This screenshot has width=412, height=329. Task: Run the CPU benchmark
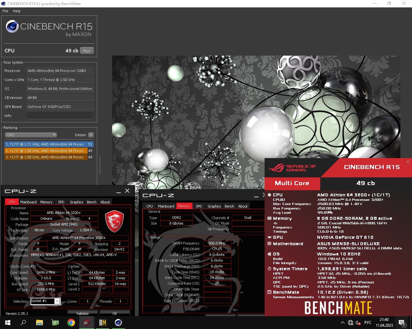(x=87, y=51)
